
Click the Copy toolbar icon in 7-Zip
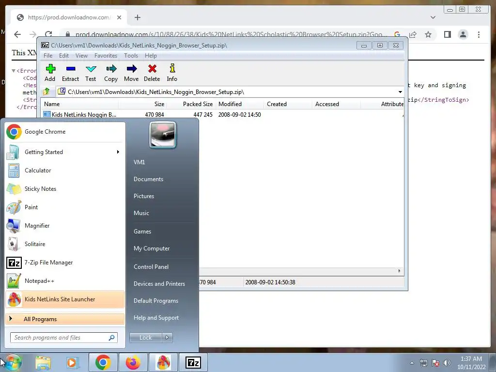pyautogui.click(x=111, y=73)
